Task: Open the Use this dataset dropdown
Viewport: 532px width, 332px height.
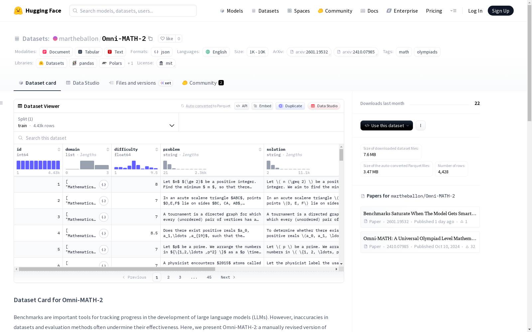Action: pyautogui.click(x=387, y=125)
